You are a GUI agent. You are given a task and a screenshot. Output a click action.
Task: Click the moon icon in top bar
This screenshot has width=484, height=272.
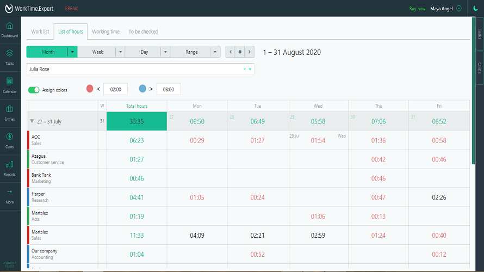click(475, 8)
